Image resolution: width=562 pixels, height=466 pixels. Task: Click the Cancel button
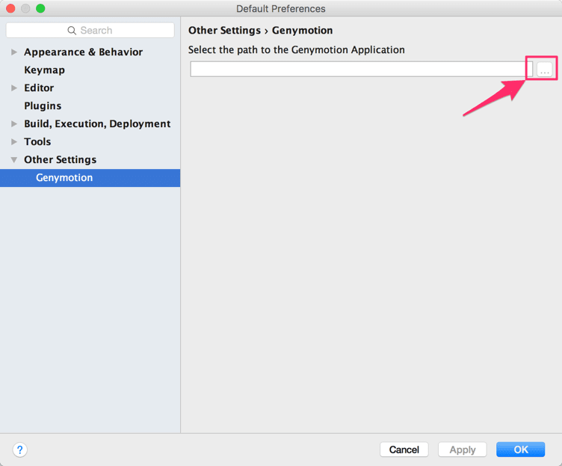tap(404, 450)
